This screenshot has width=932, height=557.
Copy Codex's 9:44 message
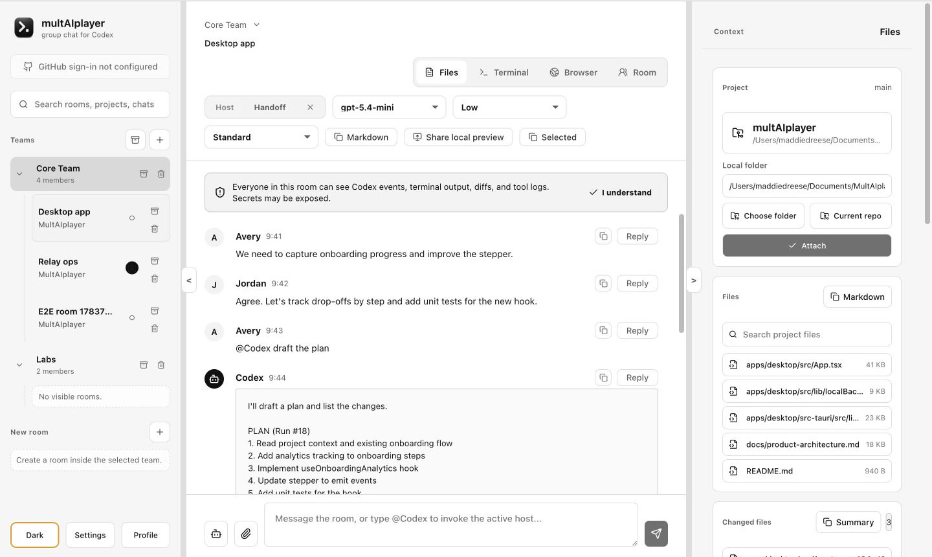[603, 378]
